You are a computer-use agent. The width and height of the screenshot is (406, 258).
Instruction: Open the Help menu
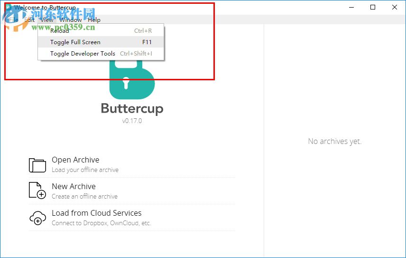point(94,19)
